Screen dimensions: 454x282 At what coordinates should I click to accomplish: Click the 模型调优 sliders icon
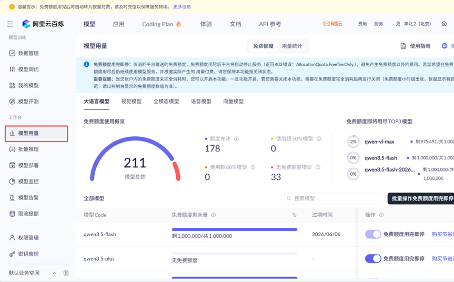point(12,69)
